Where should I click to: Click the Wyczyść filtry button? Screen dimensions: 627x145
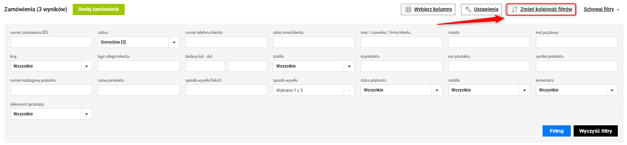[x=596, y=131]
